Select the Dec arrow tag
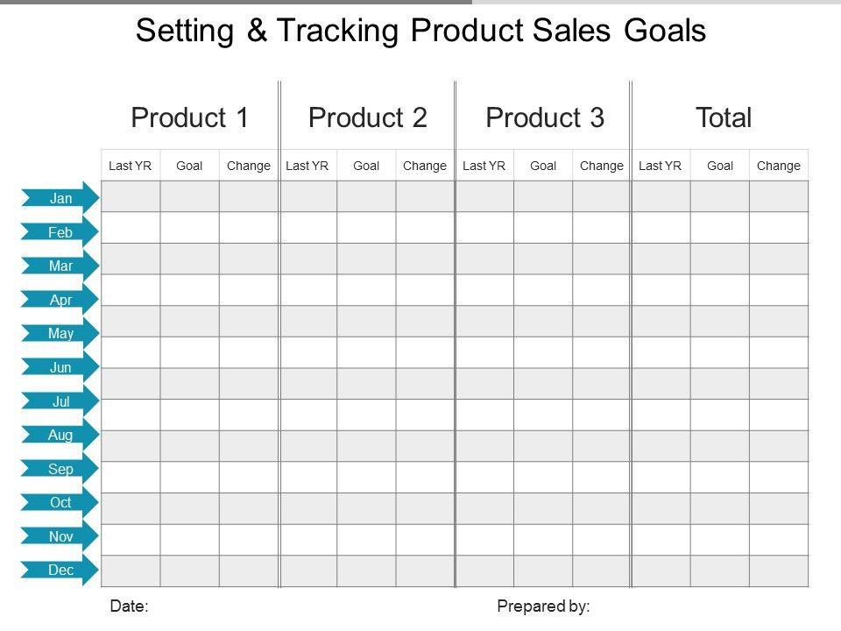 (x=60, y=571)
